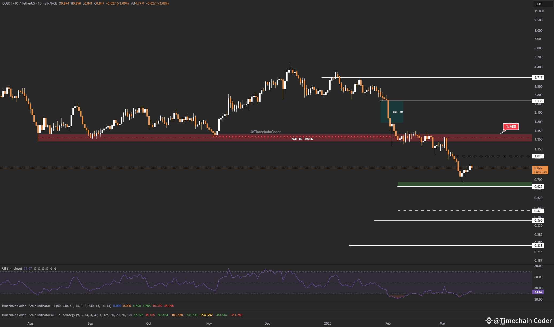Select the 0.360 price level label

coord(538,221)
